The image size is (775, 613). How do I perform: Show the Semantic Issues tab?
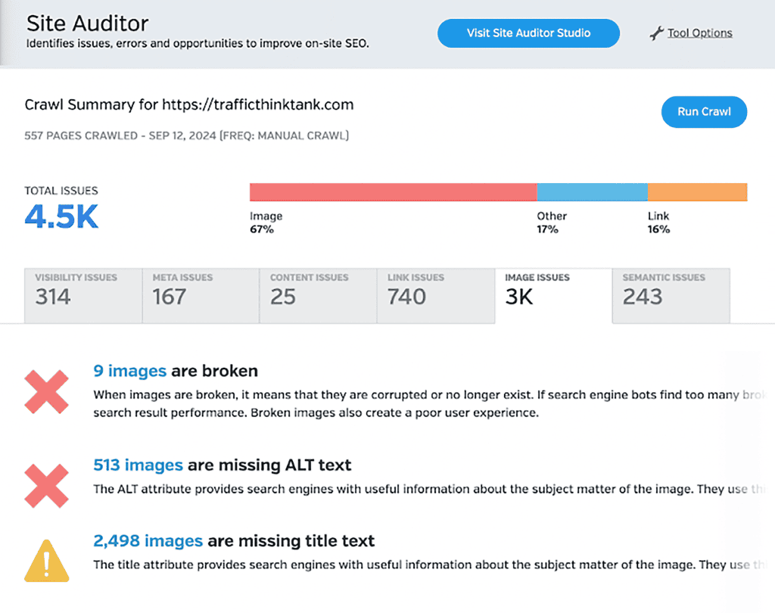point(671,295)
